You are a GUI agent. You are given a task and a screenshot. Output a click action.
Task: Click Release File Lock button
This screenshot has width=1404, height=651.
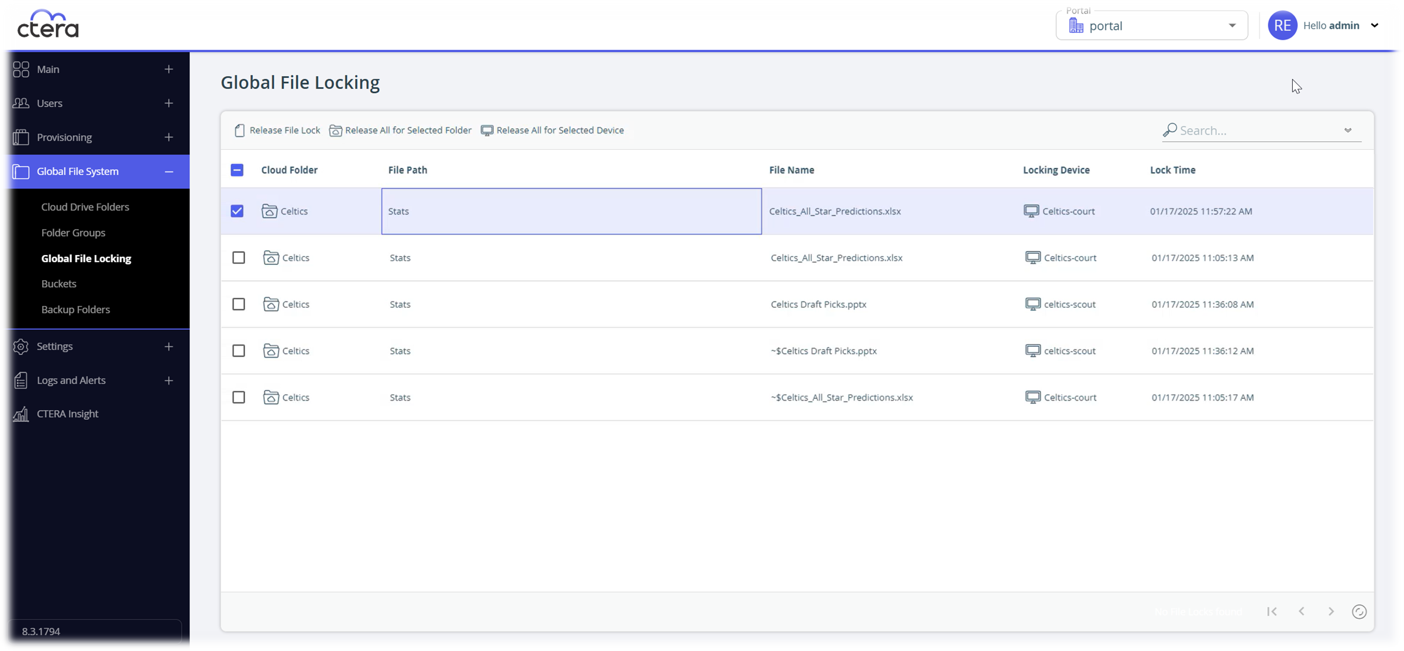277,130
